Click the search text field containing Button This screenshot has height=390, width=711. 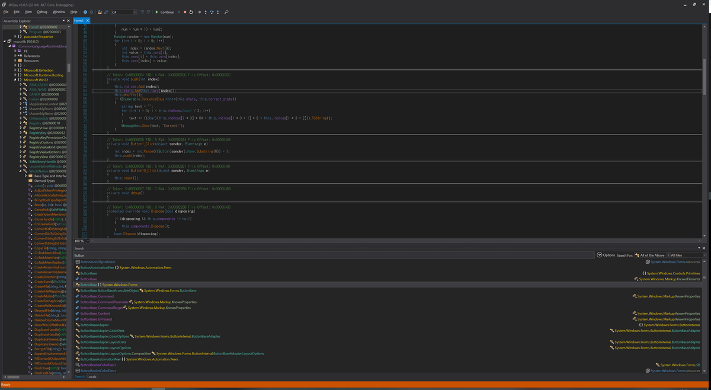point(334,255)
